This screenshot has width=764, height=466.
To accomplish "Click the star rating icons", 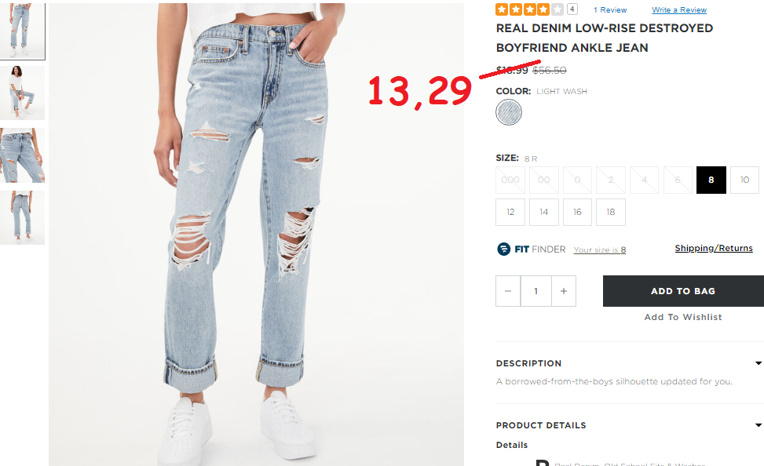I will click(x=530, y=9).
